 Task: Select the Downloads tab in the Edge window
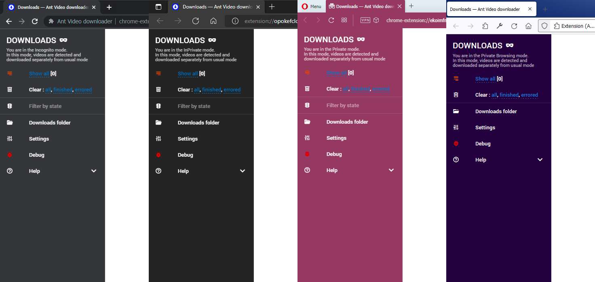pyautogui.click(x=215, y=7)
